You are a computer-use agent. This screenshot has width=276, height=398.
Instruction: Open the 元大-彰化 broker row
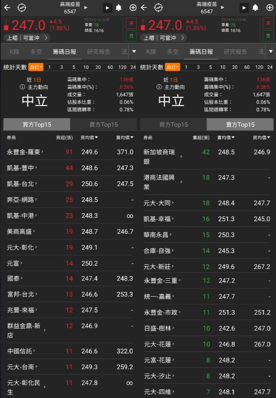[70, 248]
